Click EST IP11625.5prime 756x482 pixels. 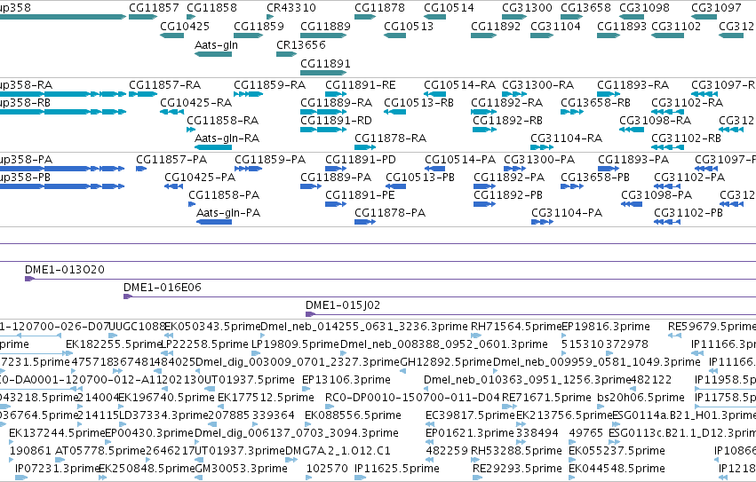397,469
